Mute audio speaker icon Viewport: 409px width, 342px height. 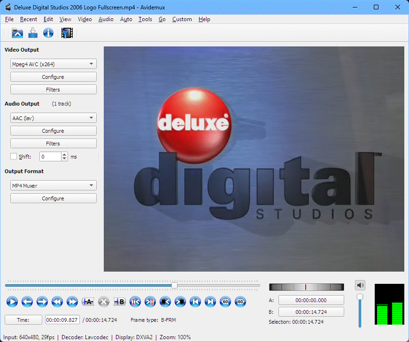click(x=360, y=285)
